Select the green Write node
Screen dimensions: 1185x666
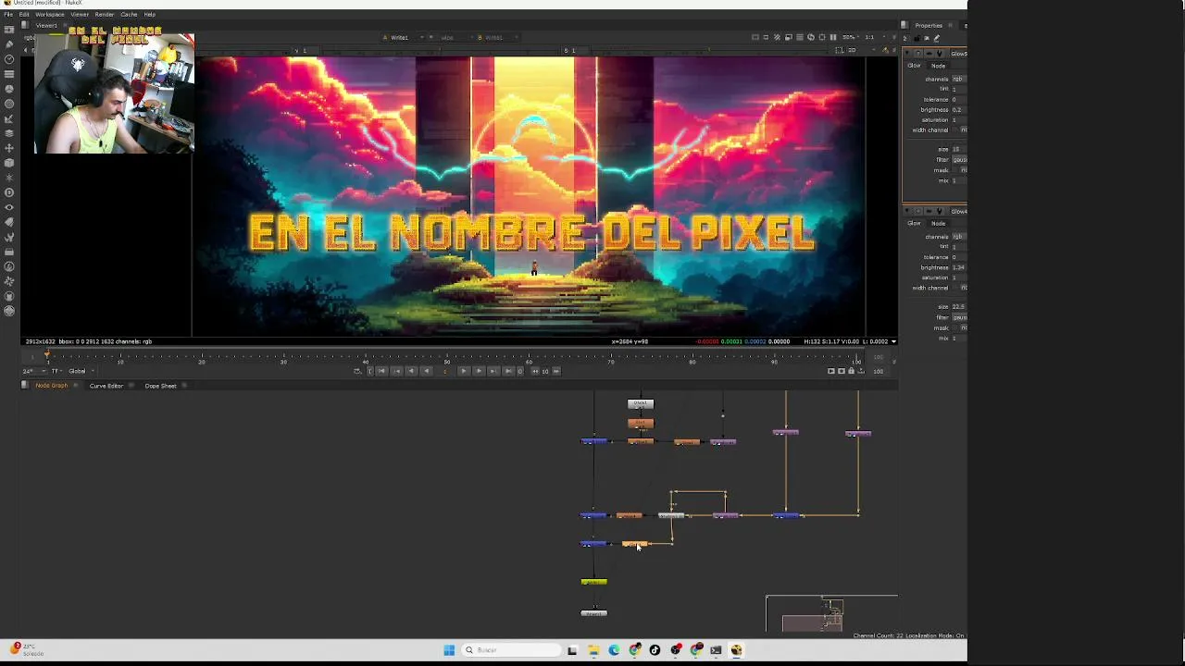594,582
